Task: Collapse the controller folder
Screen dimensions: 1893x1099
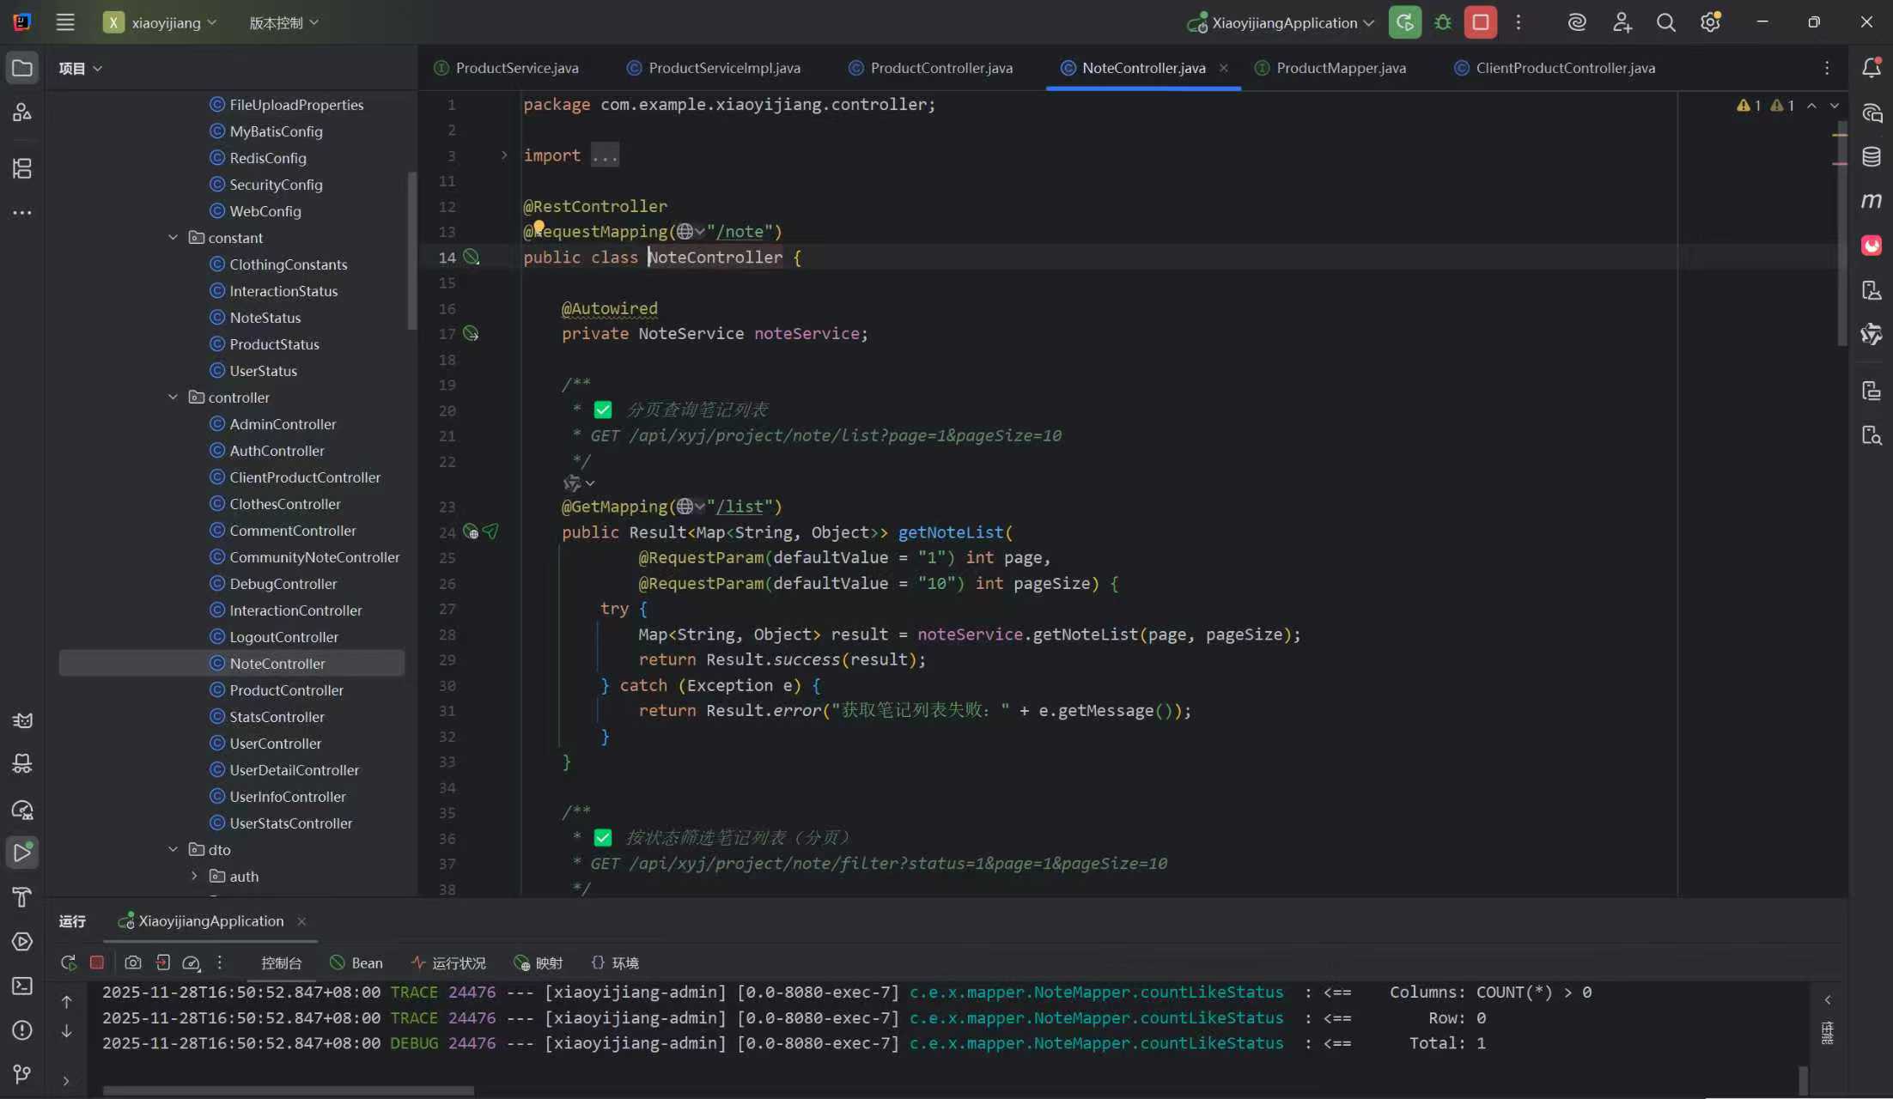Action: (x=173, y=397)
